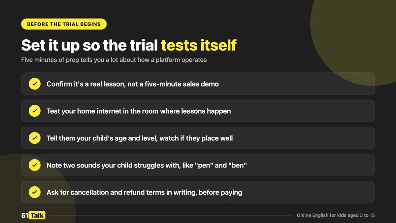Select the 'Confirm it's a real lesson' row
396x223 pixels.
tap(198, 84)
